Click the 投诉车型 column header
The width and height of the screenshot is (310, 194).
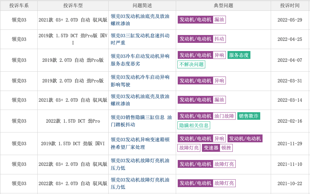(x=73, y=6)
